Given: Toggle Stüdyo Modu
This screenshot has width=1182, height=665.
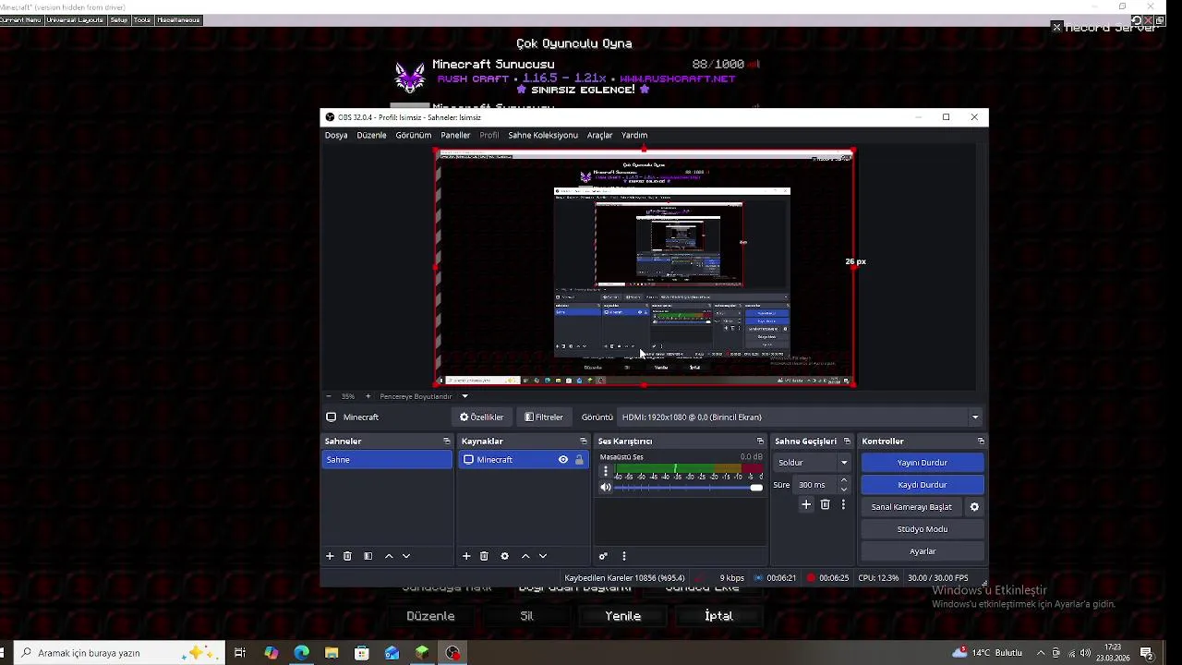Looking at the screenshot, I should [x=923, y=529].
